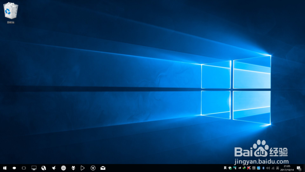Open the Wi-Fi network tray icon
The width and height of the screenshot is (305, 172).
[x=273, y=168]
